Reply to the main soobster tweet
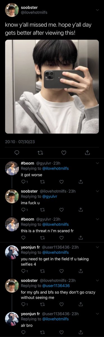Screen dimensions: 104x337 point(16,152)
